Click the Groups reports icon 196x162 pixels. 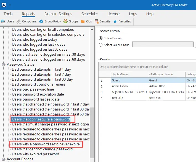pyautogui.click(x=65, y=21)
